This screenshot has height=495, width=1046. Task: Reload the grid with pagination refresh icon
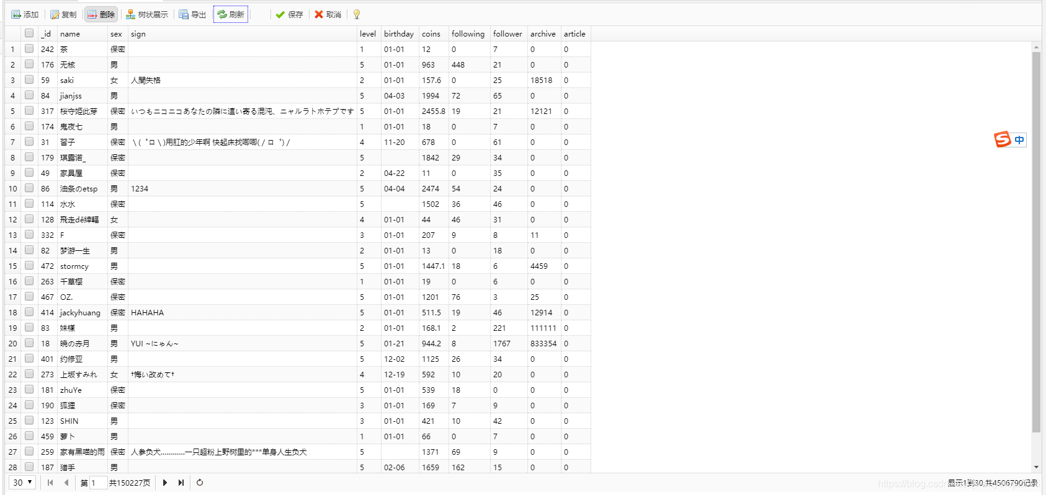[200, 483]
